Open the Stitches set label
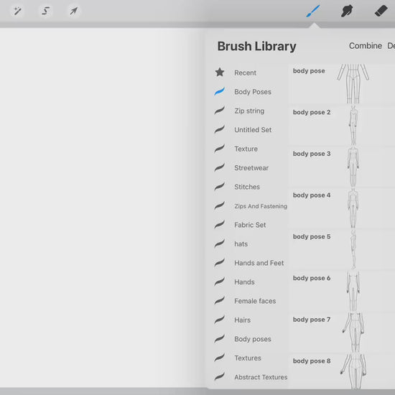This screenshot has height=395, width=395. 247,187
